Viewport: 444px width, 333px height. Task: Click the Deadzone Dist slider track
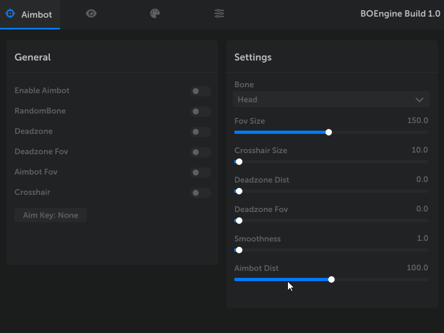(x=332, y=191)
